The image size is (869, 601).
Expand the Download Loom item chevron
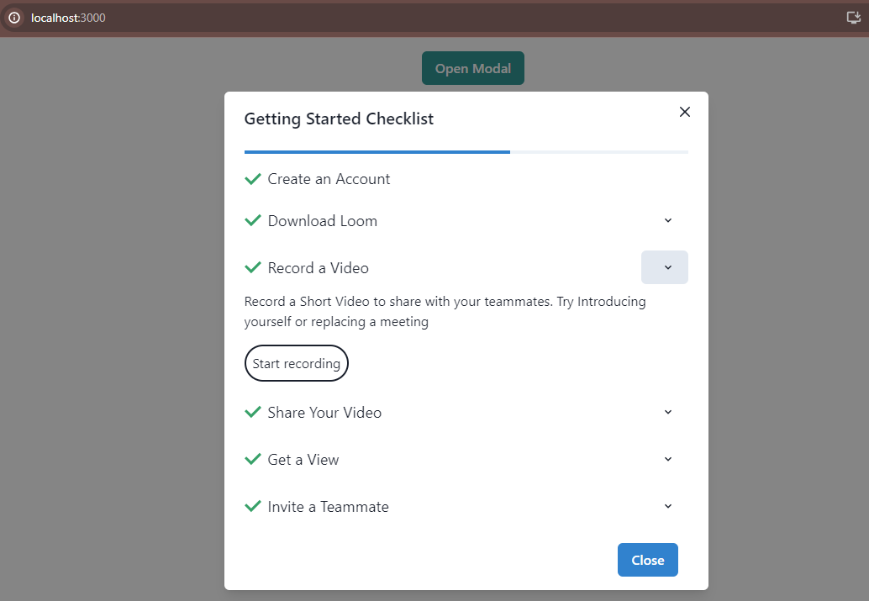[668, 220]
